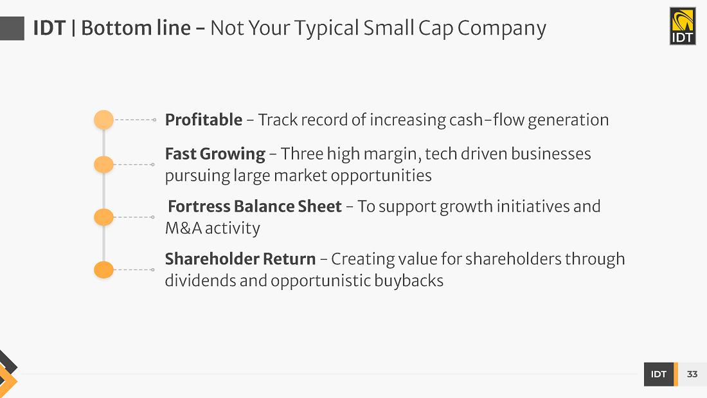Click "dividends and opportunistic buybacks" text

click(304, 281)
